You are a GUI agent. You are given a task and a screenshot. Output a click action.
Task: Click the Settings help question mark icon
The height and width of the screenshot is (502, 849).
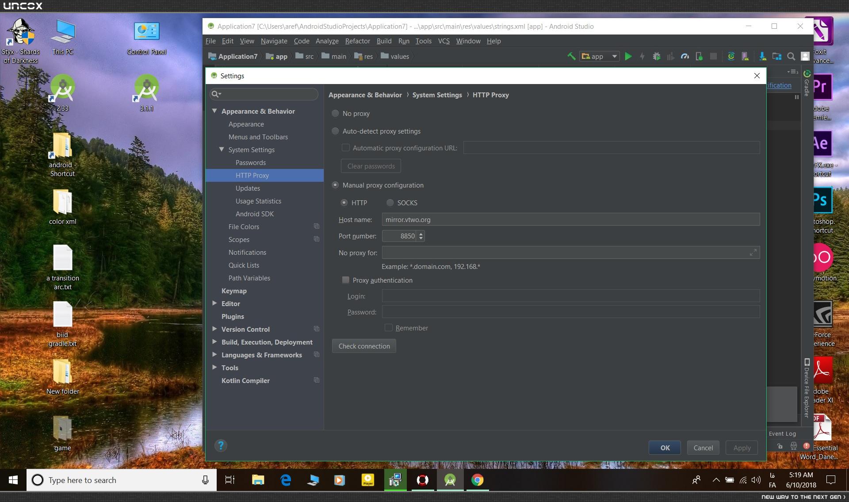click(x=221, y=445)
